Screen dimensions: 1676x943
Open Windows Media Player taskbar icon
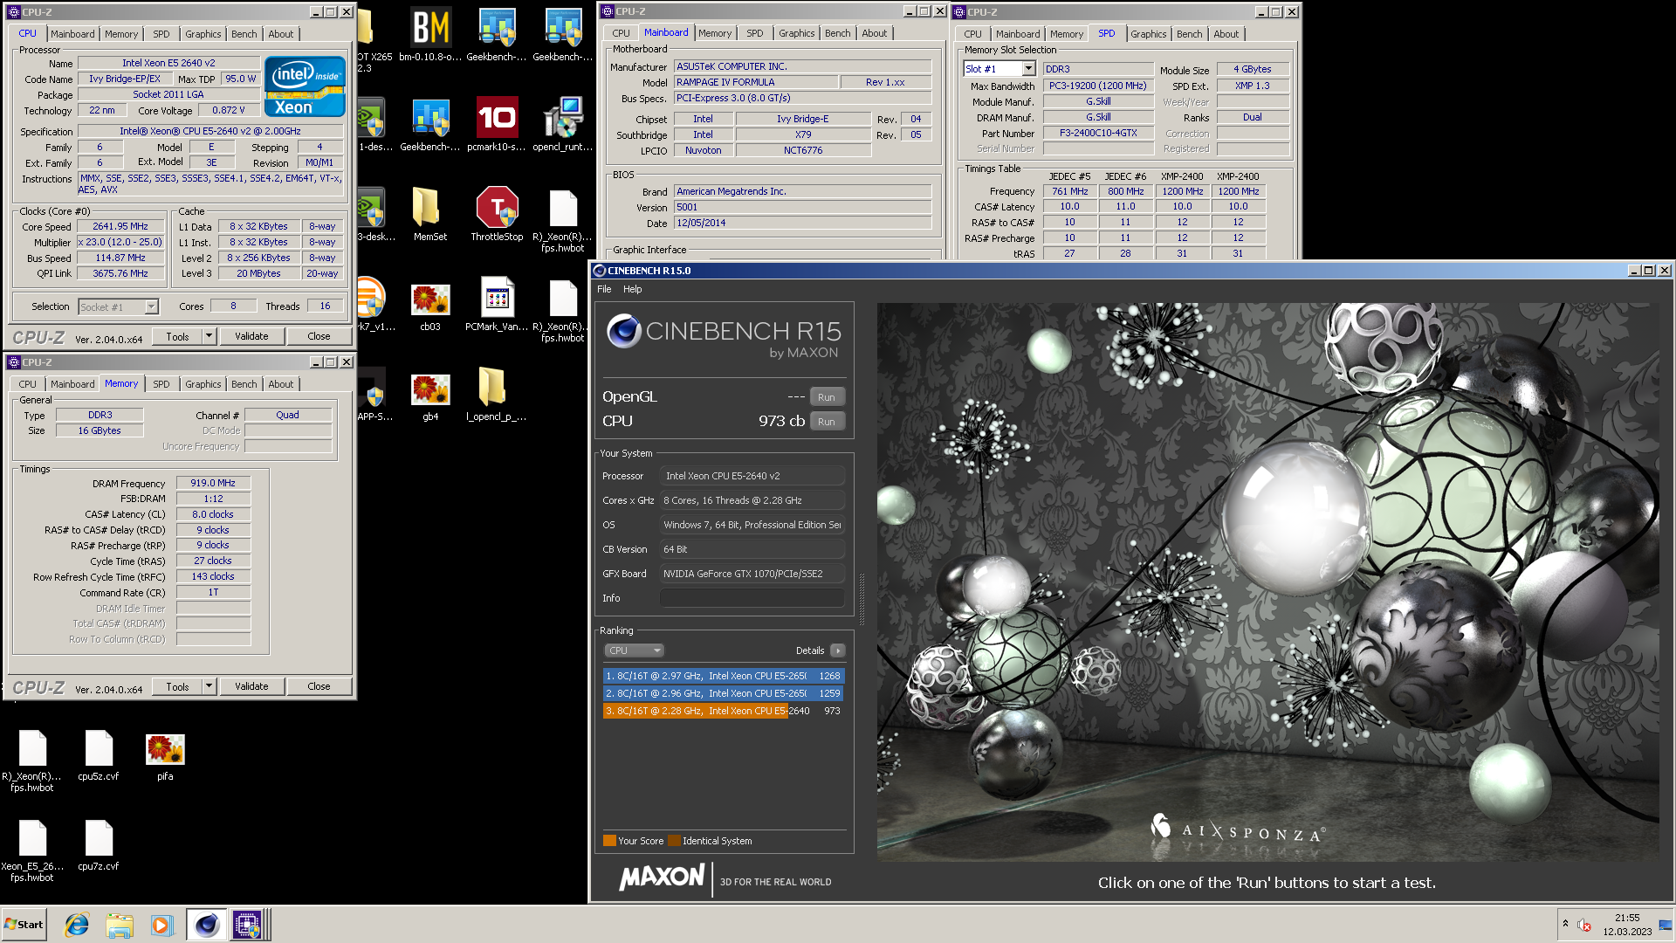[x=161, y=925]
